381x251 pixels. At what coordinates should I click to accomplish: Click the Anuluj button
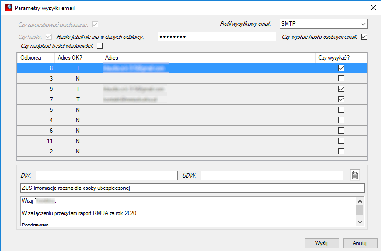(360, 243)
